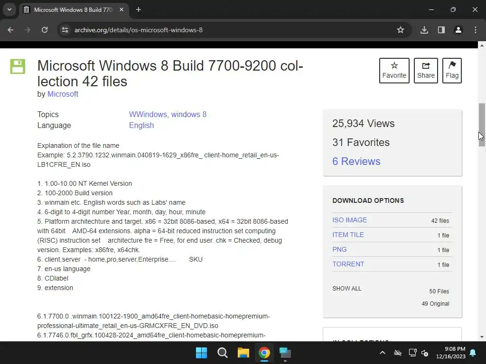
Task: Click the '8. CDlabel' line
Action: [53, 278]
